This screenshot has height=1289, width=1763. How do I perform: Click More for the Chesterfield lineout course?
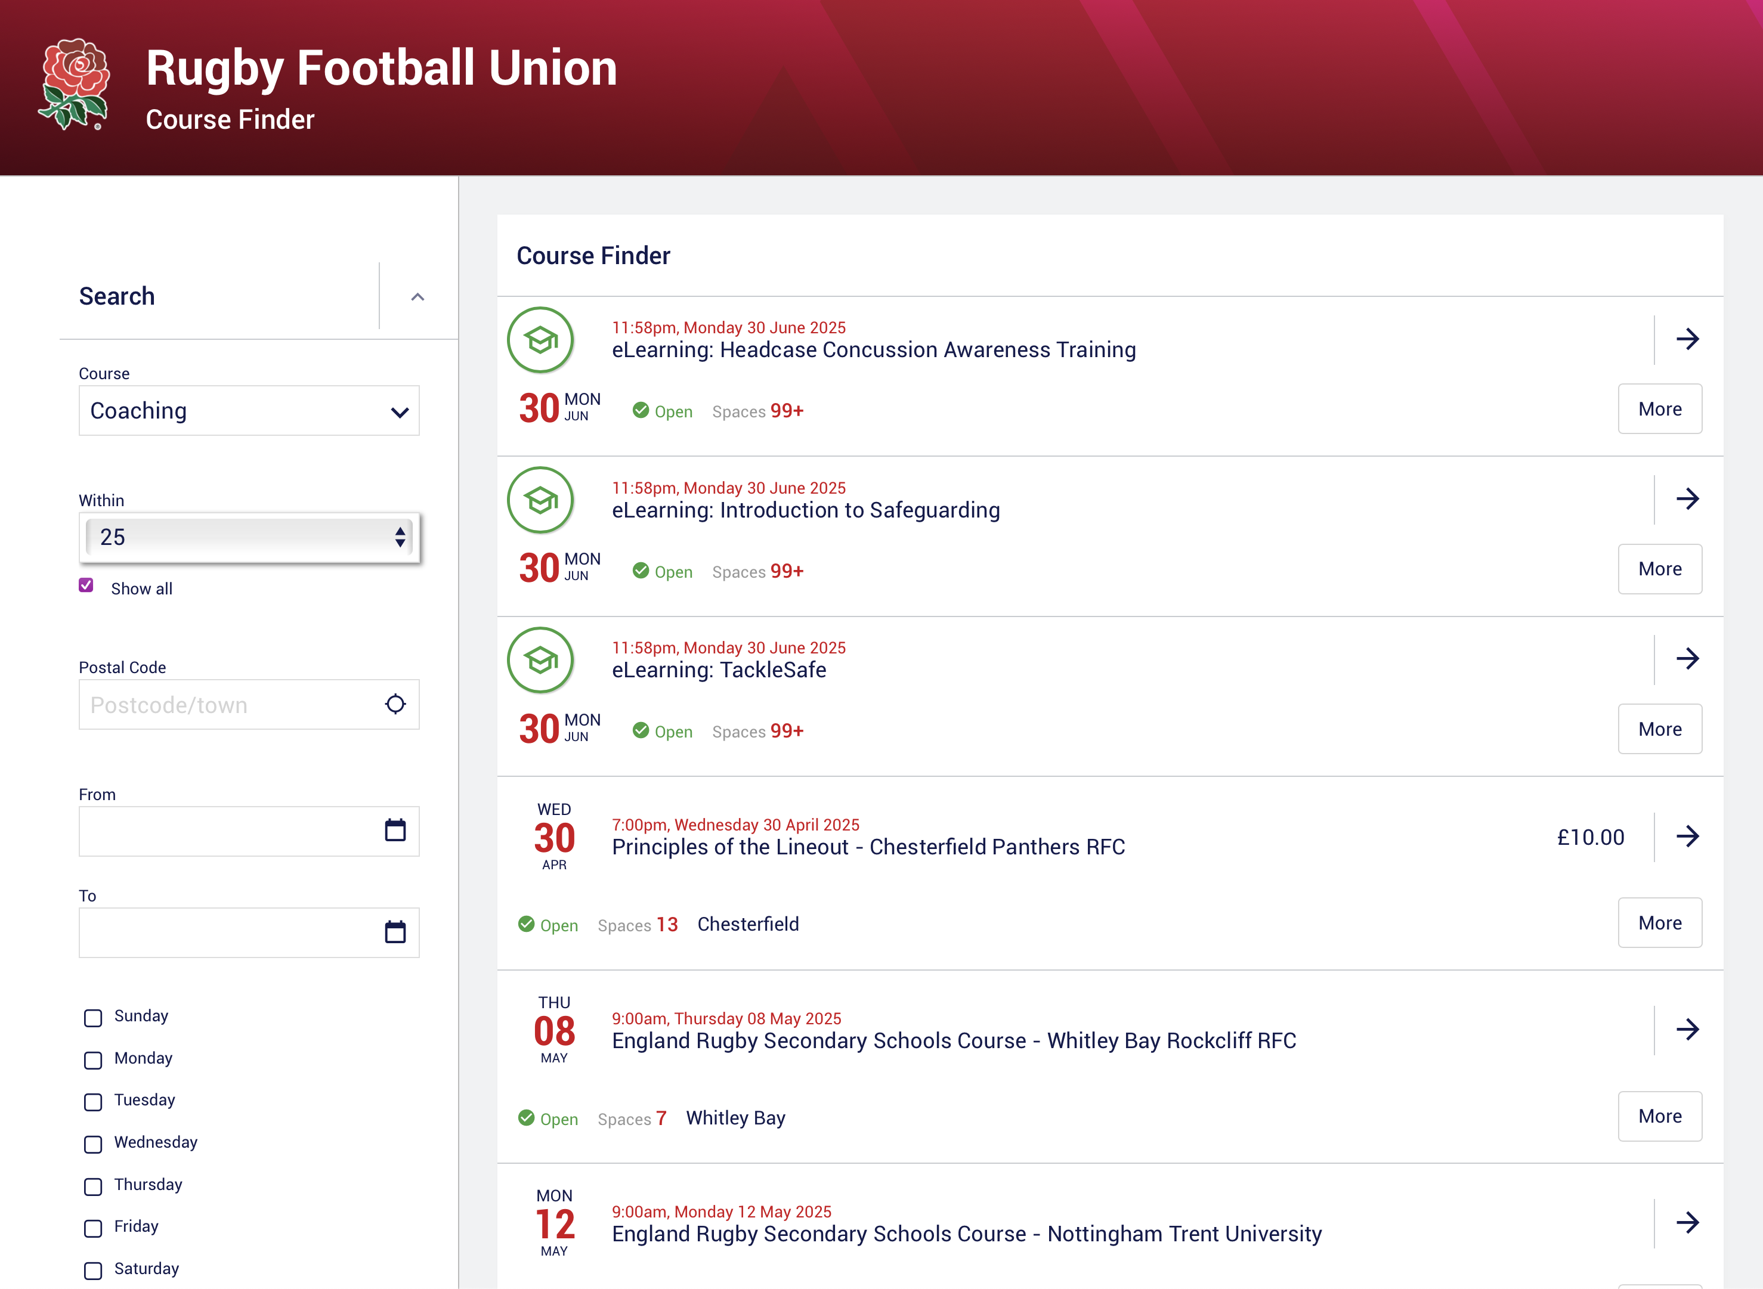tap(1659, 923)
